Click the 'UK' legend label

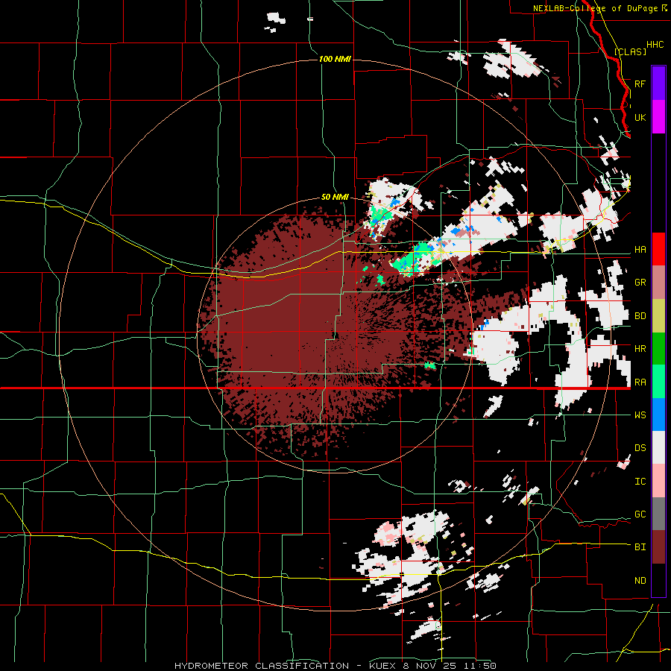coord(640,117)
